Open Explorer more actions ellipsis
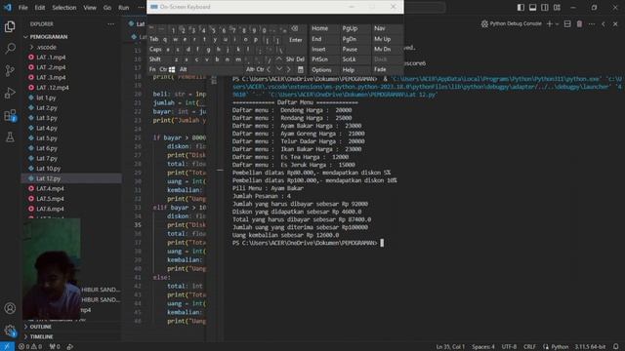Image resolution: width=625 pixels, height=351 pixels. (110, 23)
